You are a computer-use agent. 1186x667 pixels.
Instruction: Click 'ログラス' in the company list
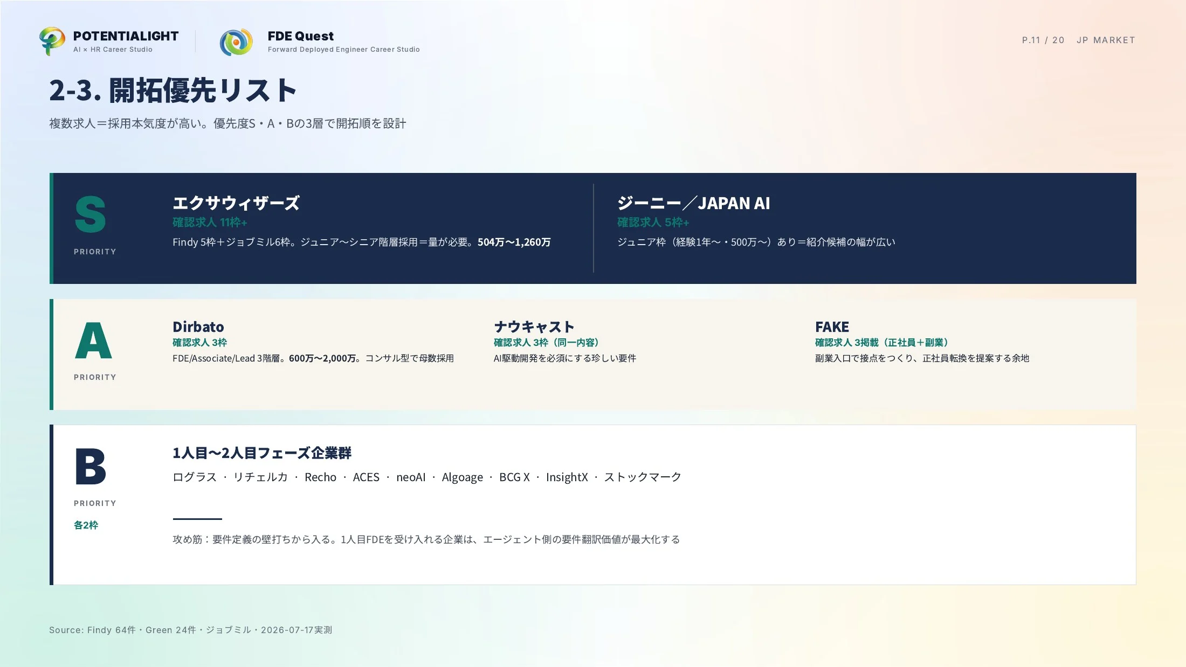point(195,477)
